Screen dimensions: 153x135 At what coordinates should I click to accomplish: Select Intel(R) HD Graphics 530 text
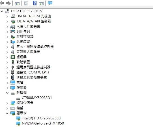tap(41, 118)
